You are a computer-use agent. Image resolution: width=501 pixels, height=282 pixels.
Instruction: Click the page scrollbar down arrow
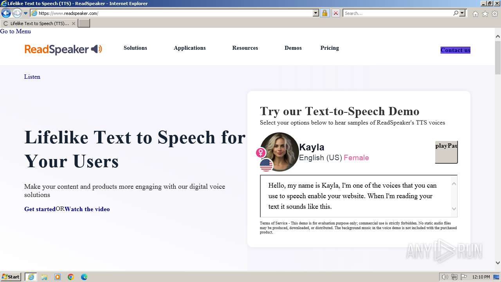(x=498, y=263)
